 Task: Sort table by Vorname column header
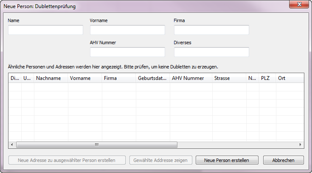[x=85, y=78]
